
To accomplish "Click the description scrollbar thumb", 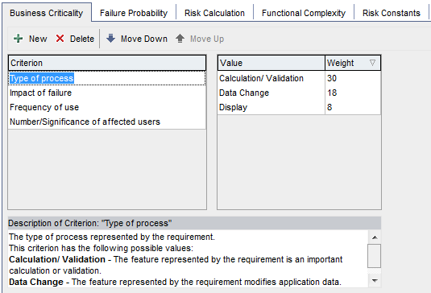I will [x=375, y=256].
